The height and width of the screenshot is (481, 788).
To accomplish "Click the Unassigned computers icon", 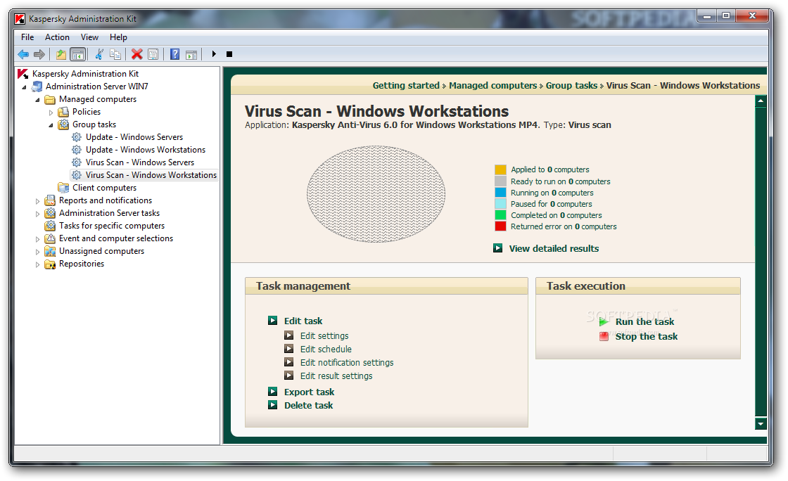I will point(50,251).
